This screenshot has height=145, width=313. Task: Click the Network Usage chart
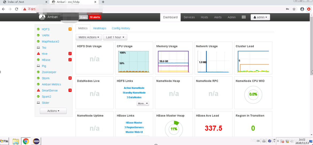pos(213,62)
